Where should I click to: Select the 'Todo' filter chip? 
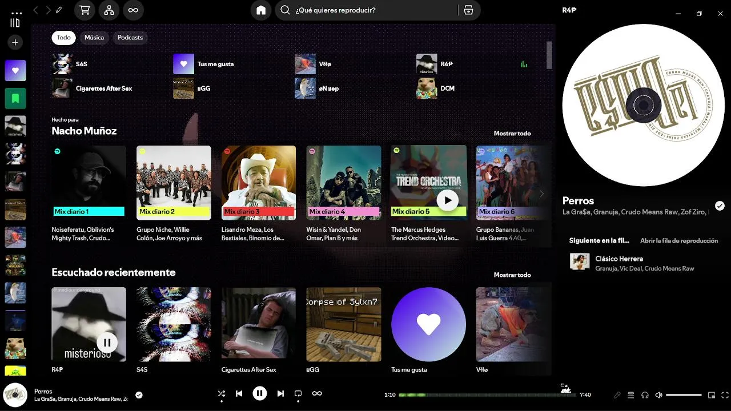(x=64, y=38)
